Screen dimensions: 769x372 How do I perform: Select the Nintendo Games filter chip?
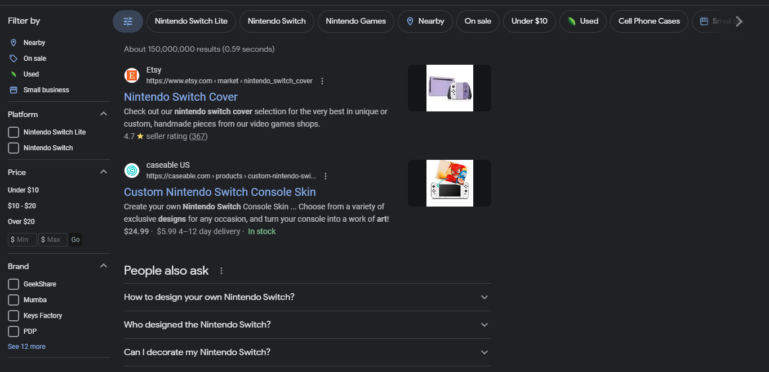pyautogui.click(x=356, y=21)
